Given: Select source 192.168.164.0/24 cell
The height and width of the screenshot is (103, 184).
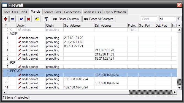Looking at the screenshot, I should (x=79, y=87).
